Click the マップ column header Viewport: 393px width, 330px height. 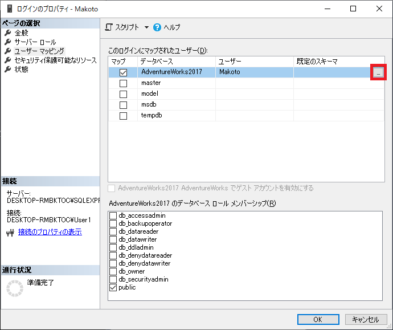tap(123, 62)
